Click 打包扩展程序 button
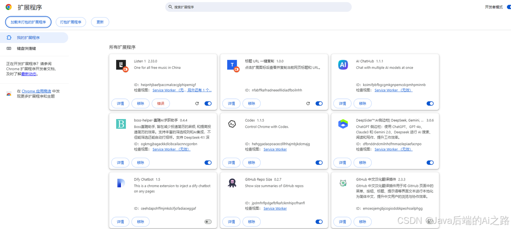The height and width of the screenshot is (229, 511). point(71,22)
